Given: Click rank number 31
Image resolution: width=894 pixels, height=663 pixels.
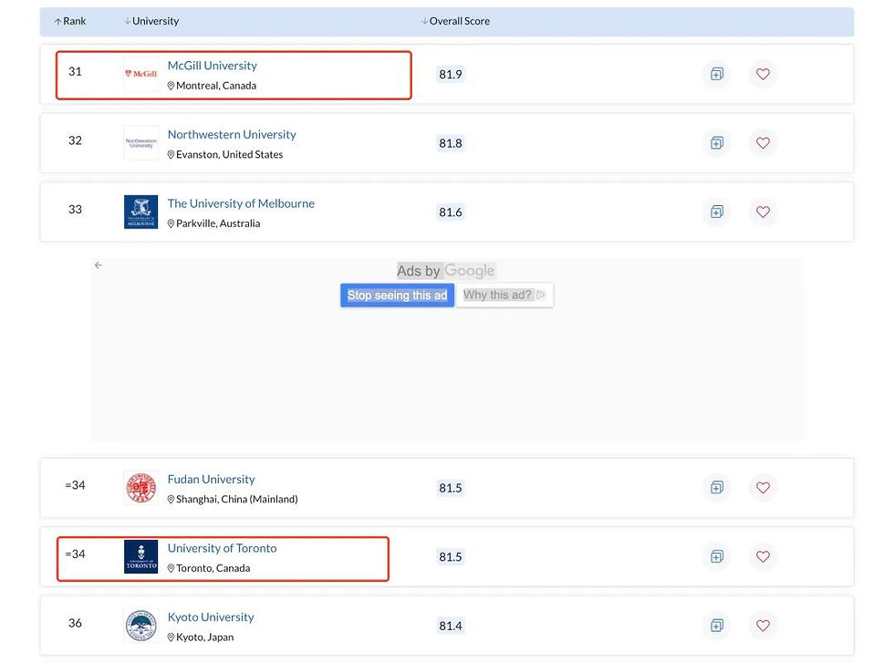Looking at the screenshot, I should tap(75, 71).
